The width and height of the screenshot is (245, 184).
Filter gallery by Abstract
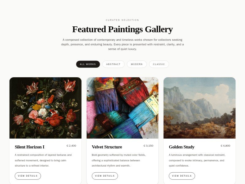113,64
